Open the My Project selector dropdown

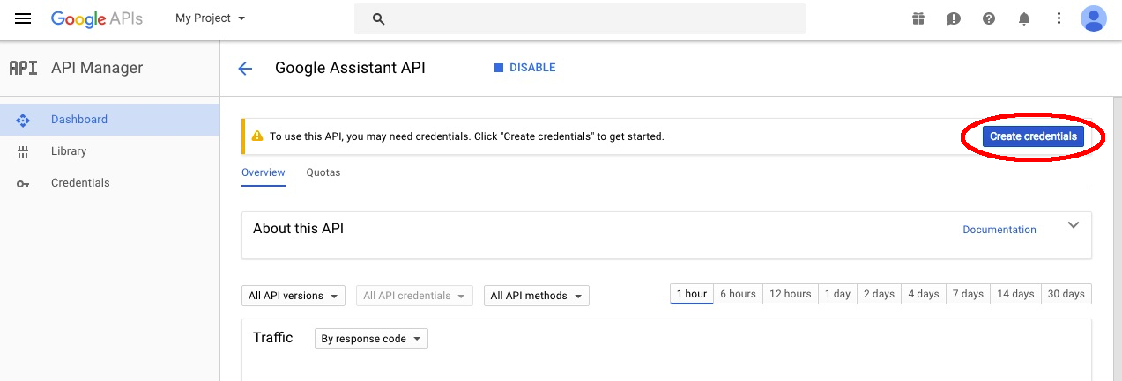click(211, 18)
